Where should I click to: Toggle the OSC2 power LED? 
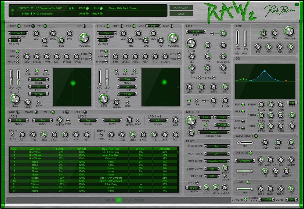pos(108,26)
